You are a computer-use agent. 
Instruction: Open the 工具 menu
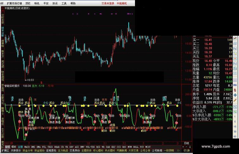click(64, 3)
